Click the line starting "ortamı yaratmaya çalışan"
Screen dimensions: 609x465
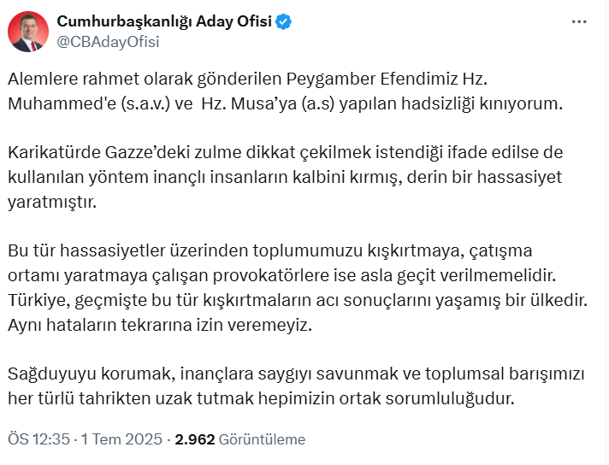coord(287,276)
